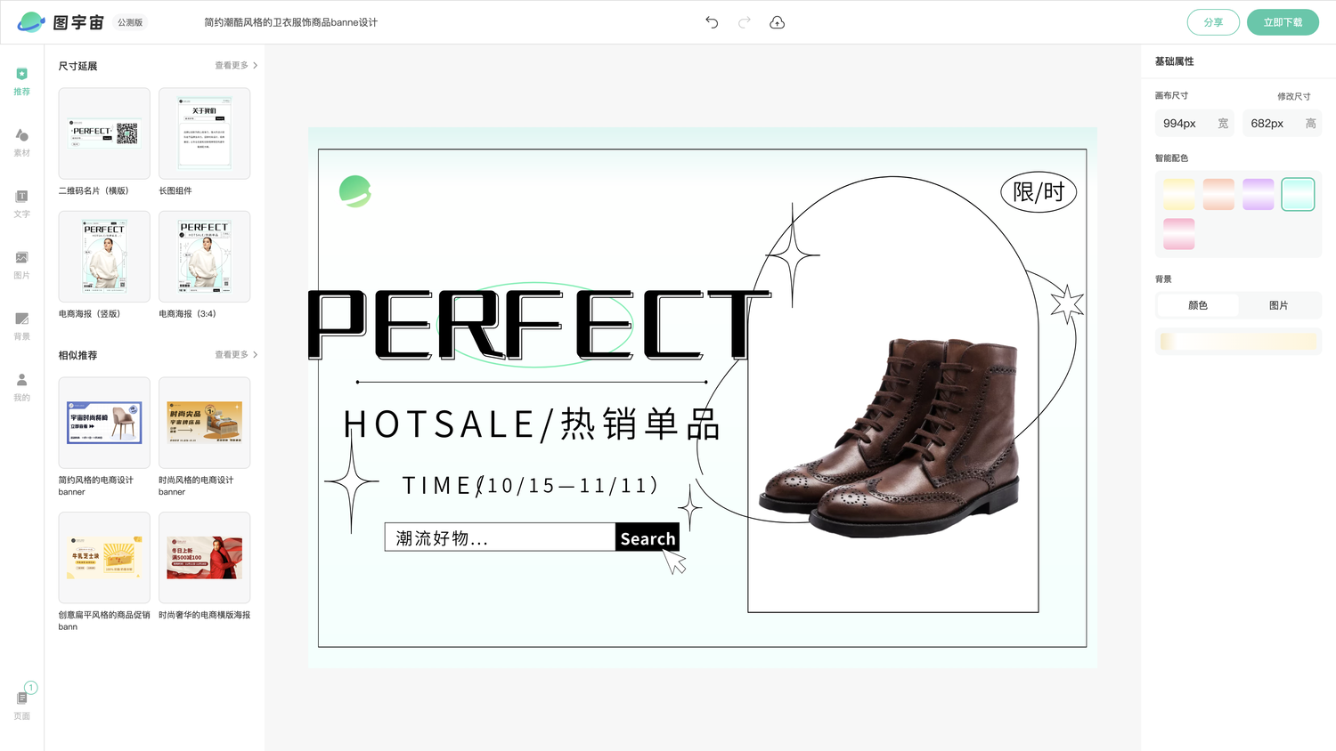Pick the orange-pink smart color swatch
The image size is (1336, 751).
click(x=1218, y=194)
